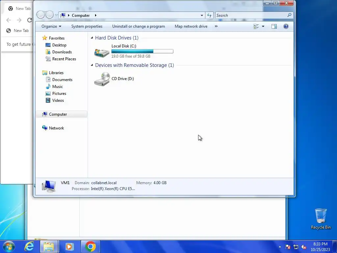Click the Explorer Forward button
Viewport: 337px width, 253px height.
coord(49,15)
